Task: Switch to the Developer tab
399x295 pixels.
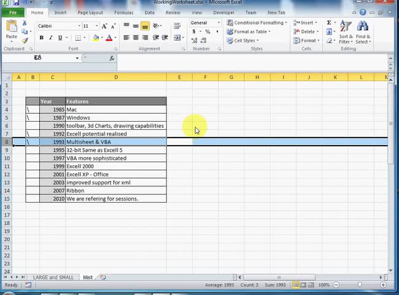Action: (223, 12)
